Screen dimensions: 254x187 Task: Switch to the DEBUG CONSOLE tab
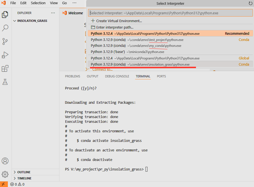(x=117, y=76)
